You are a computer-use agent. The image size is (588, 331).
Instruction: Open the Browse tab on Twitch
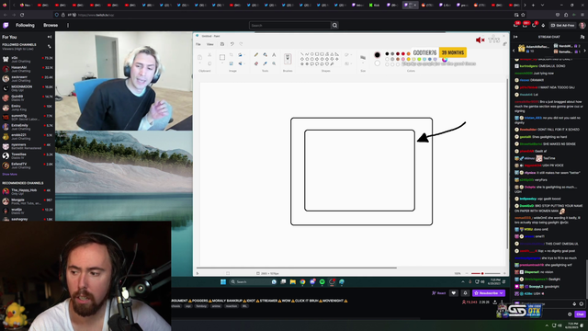(51, 25)
